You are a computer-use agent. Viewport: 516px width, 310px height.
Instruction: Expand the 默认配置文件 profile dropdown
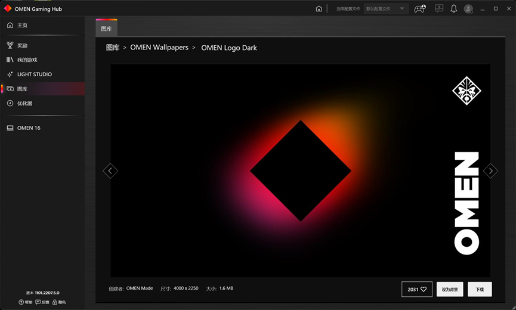(x=385, y=9)
